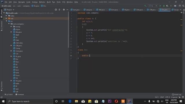Click the line separator CRLF in status bar
This screenshot has width=185, height=104.
(x=162, y=97)
